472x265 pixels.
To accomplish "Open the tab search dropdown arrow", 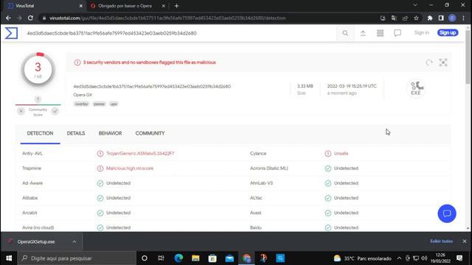I will tap(415, 5).
